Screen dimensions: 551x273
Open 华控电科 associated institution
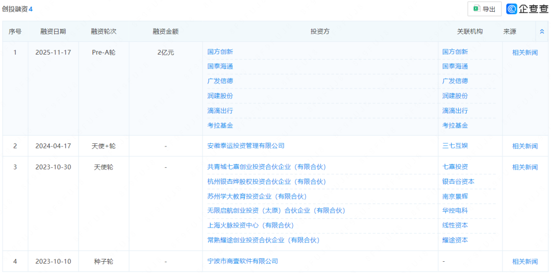(x=455, y=211)
